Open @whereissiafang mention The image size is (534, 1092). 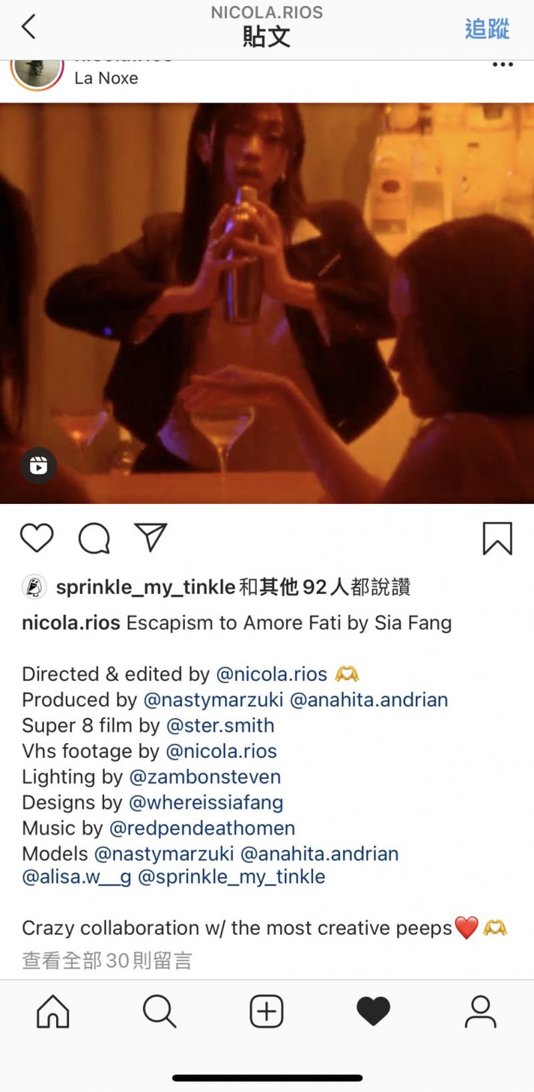(206, 802)
